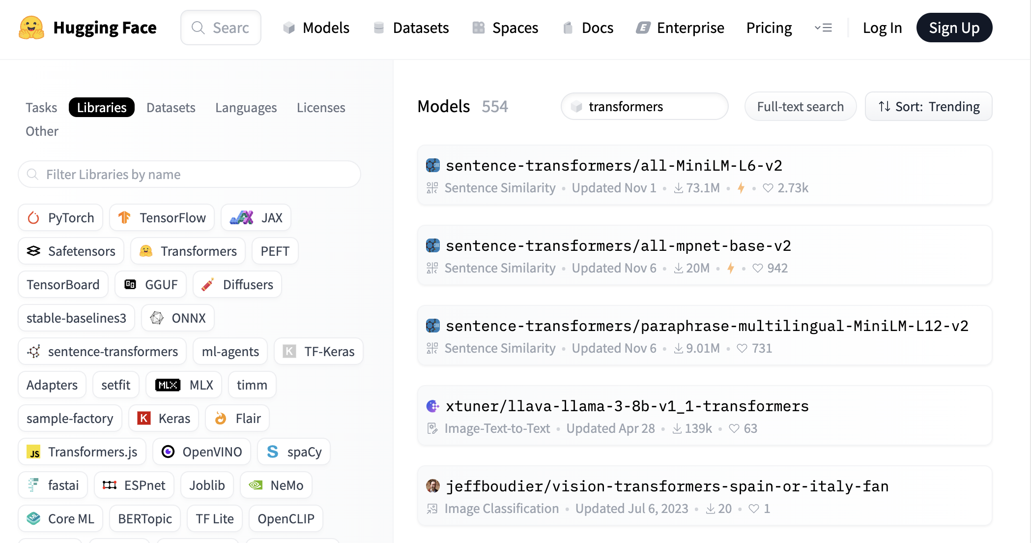Click the Safetensors stack icon
This screenshot has width=1031, height=543.
[x=33, y=251]
